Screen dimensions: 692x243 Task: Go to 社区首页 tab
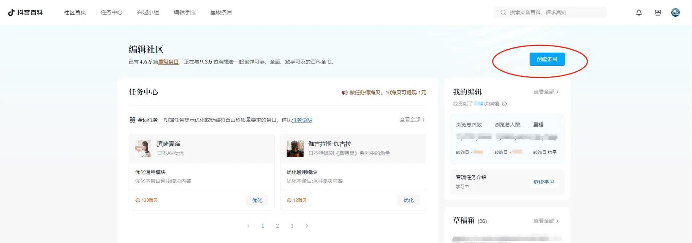[75, 13]
